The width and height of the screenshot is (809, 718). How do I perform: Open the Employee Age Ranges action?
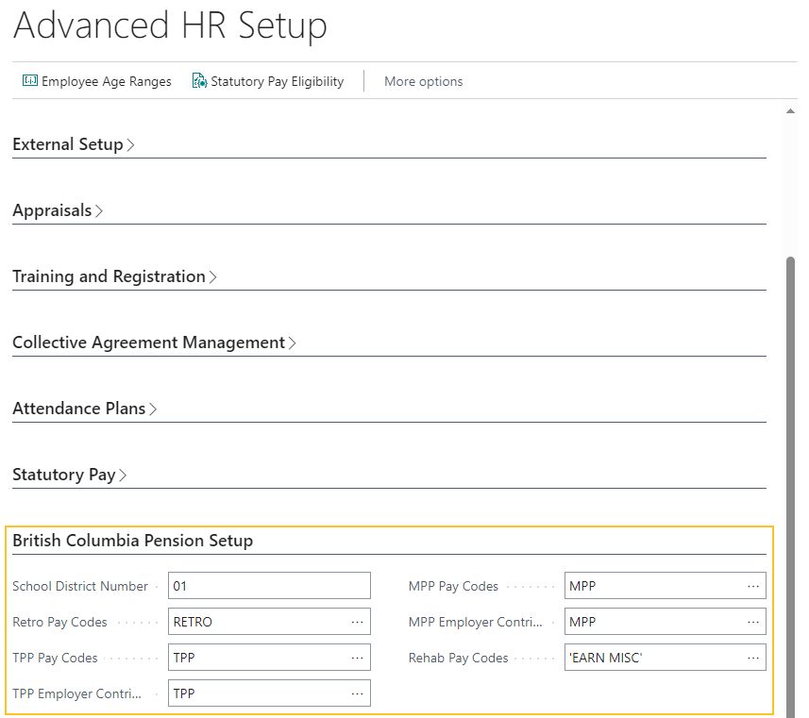[x=106, y=81]
